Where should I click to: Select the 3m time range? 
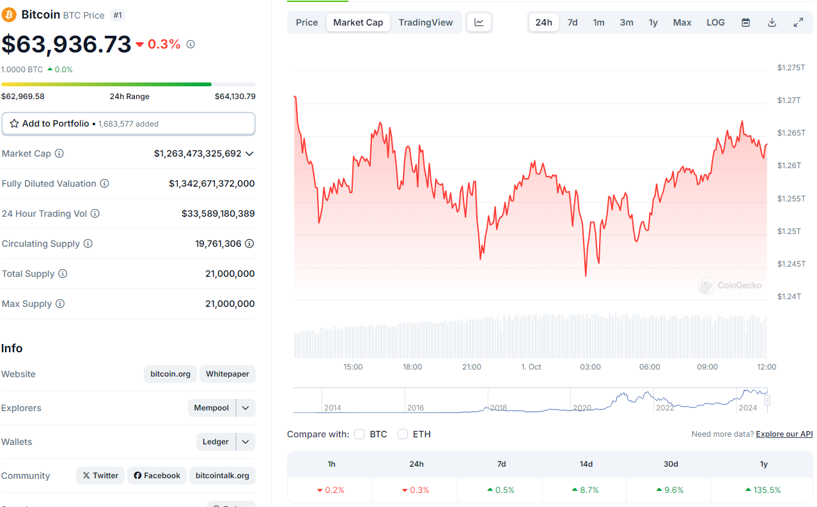pyautogui.click(x=626, y=22)
